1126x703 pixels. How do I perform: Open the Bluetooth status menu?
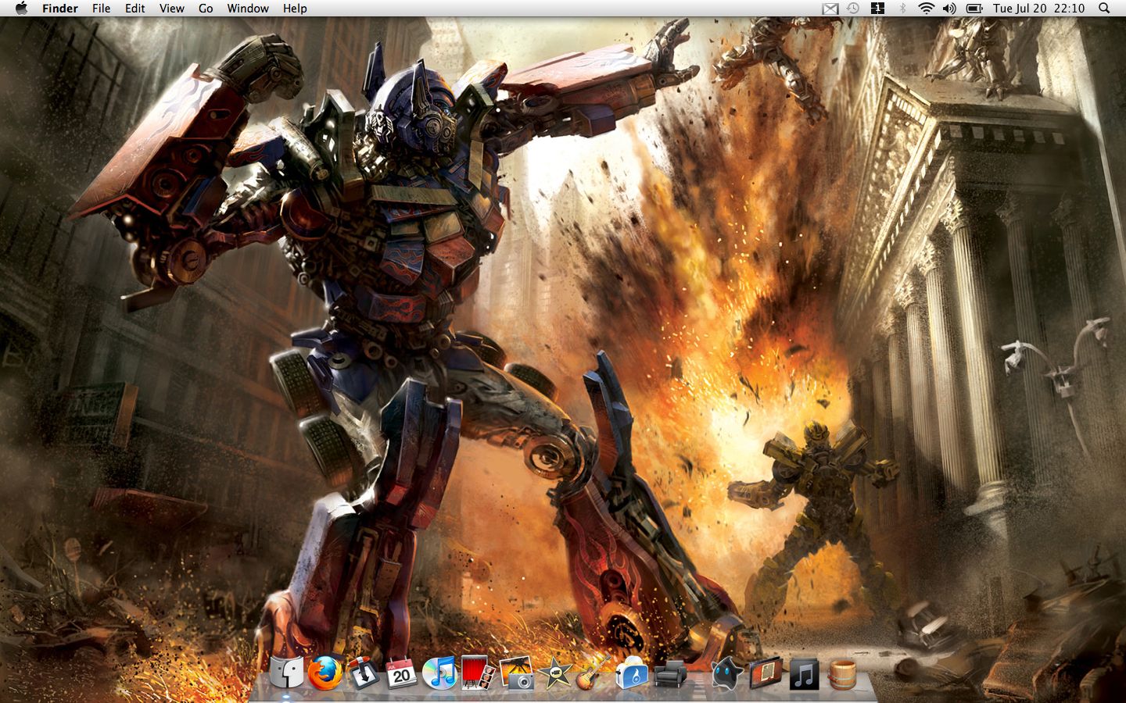click(x=902, y=9)
